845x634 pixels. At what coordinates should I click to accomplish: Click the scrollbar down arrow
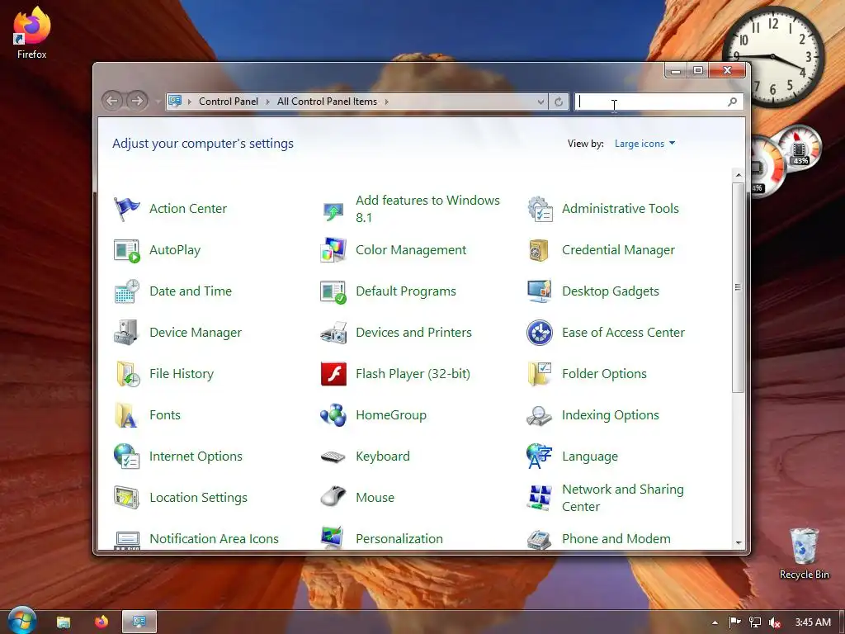click(x=739, y=543)
